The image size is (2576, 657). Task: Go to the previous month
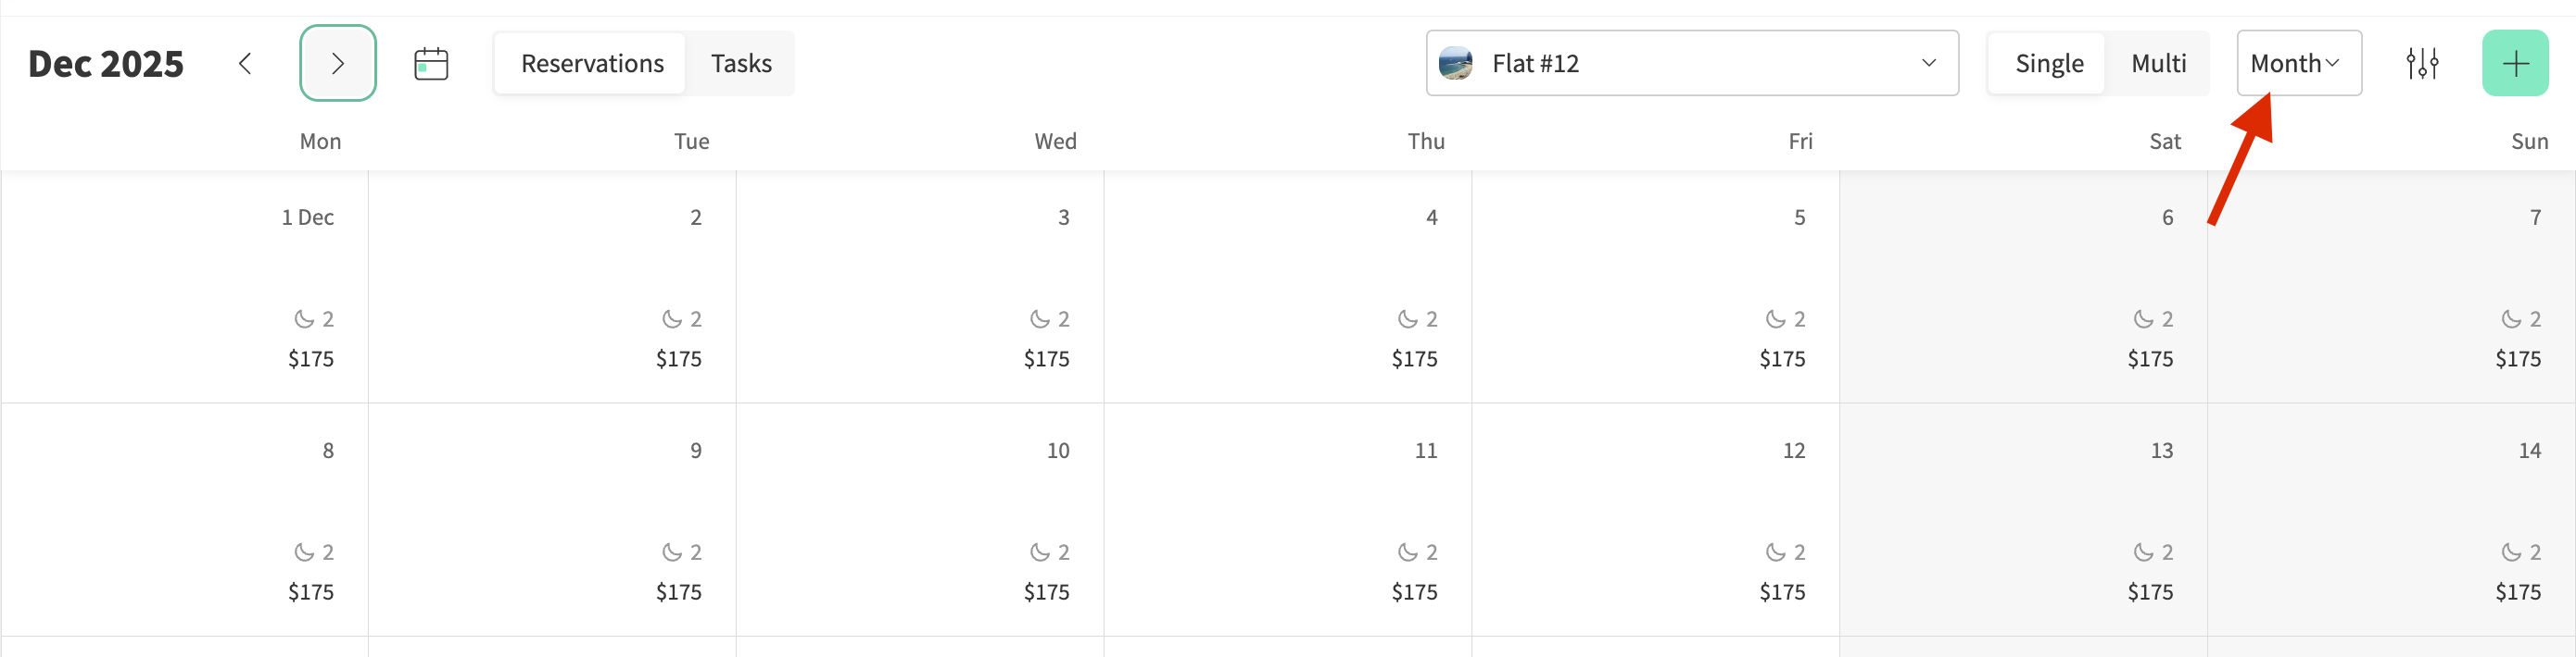pos(245,64)
